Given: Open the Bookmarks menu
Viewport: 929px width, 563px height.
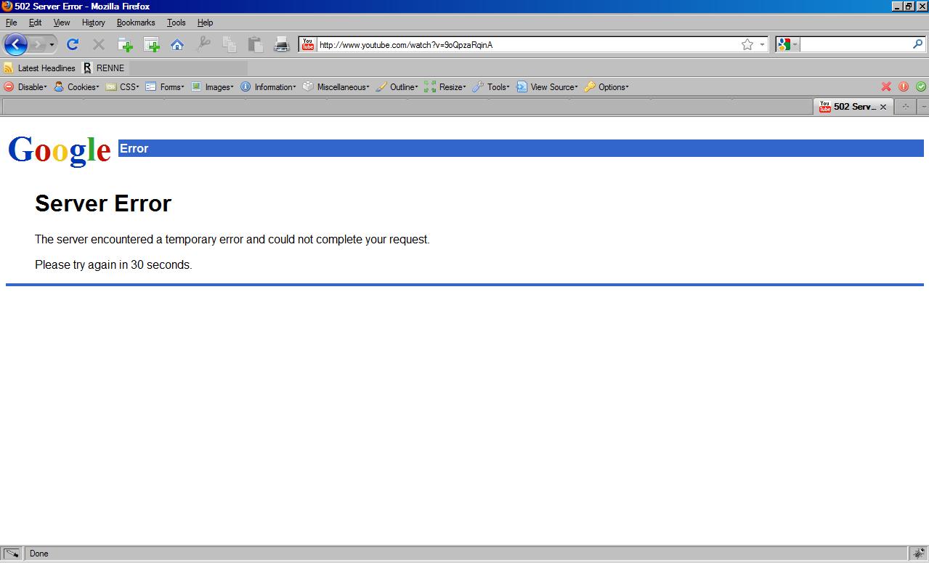Looking at the screenshot, I should pyautogui.click(x=136, y=23).
